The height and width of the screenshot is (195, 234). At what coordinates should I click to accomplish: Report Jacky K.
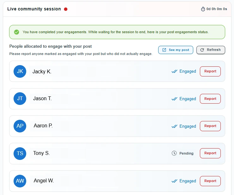pos(210,71)
